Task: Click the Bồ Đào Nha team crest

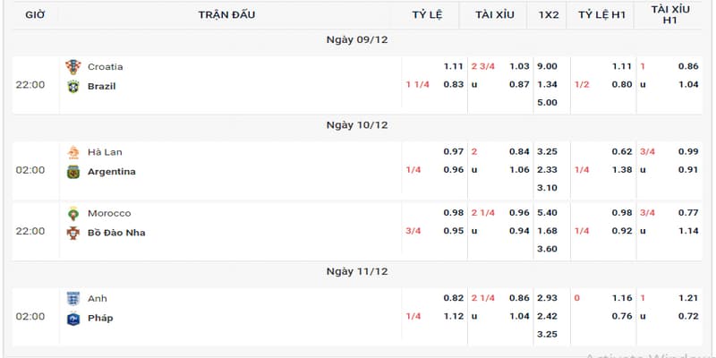Action: point(73,233)
